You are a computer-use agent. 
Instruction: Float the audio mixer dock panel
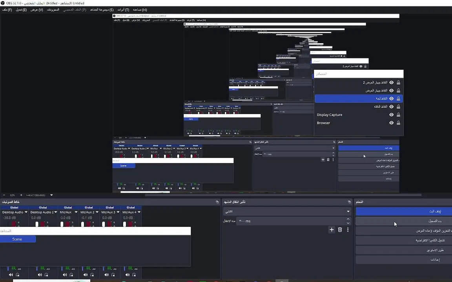pos(217,202)
